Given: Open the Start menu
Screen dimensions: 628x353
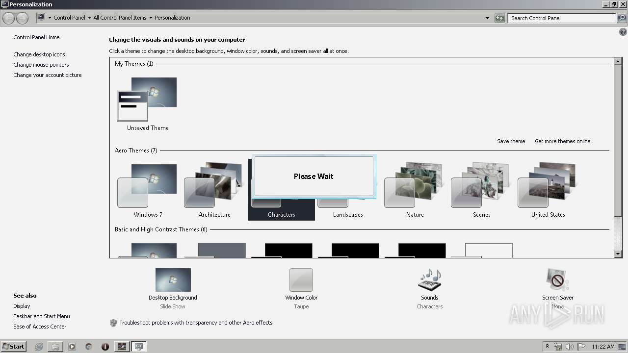Looking at the screenshot, I should 13,347.
